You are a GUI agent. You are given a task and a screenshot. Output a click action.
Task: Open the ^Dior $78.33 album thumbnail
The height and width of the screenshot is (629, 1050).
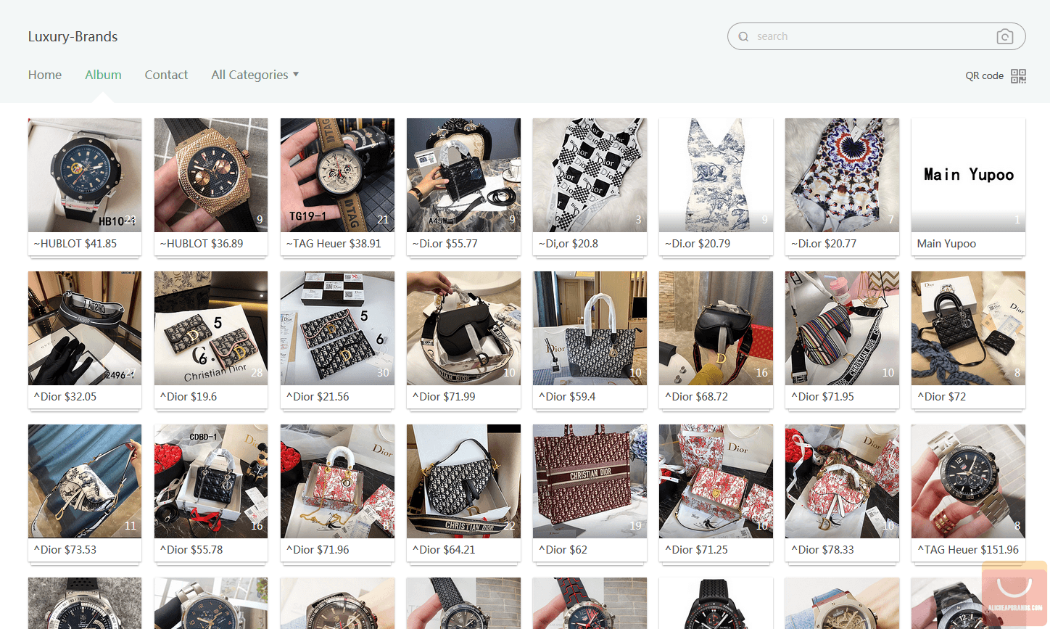(x=842, y=481)
